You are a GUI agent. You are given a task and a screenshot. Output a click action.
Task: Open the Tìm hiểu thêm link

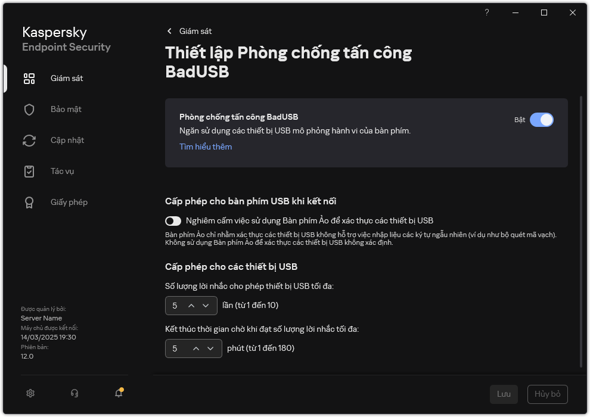(x=206, y=147)
